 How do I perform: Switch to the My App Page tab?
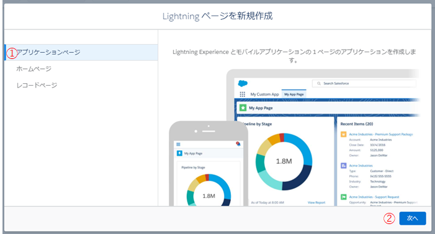coord(294,94)
